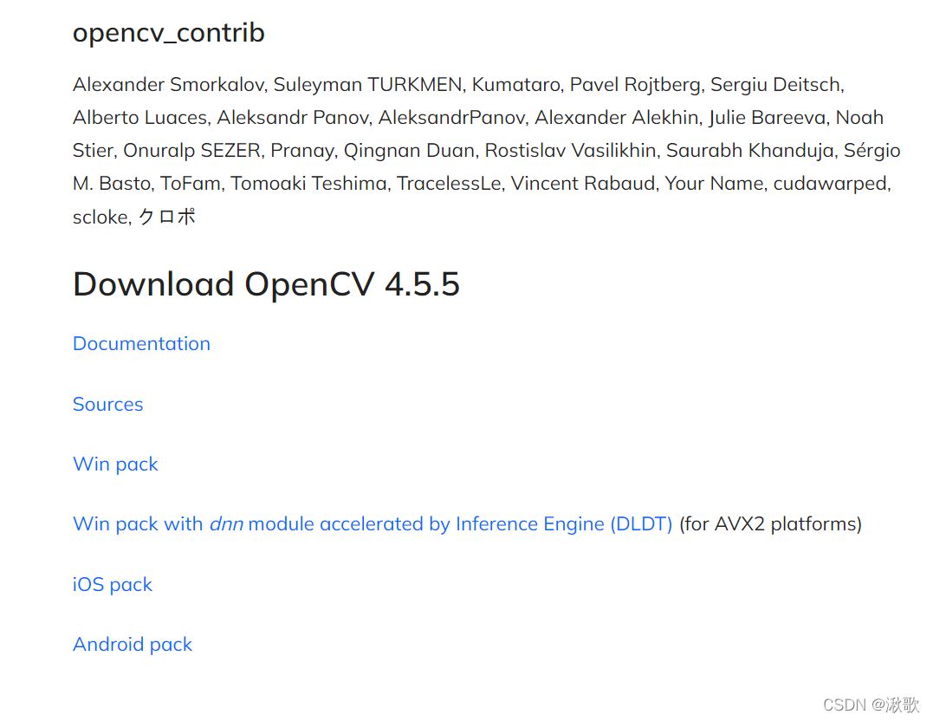This screenshot has width=933, height=721.
Task: Select the iOS pack link
Action: (113, 584)
